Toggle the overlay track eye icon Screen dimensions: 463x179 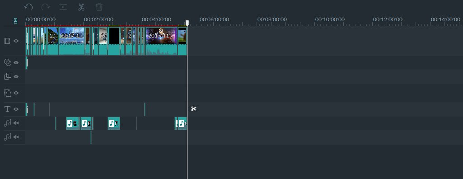coord(16,77)
